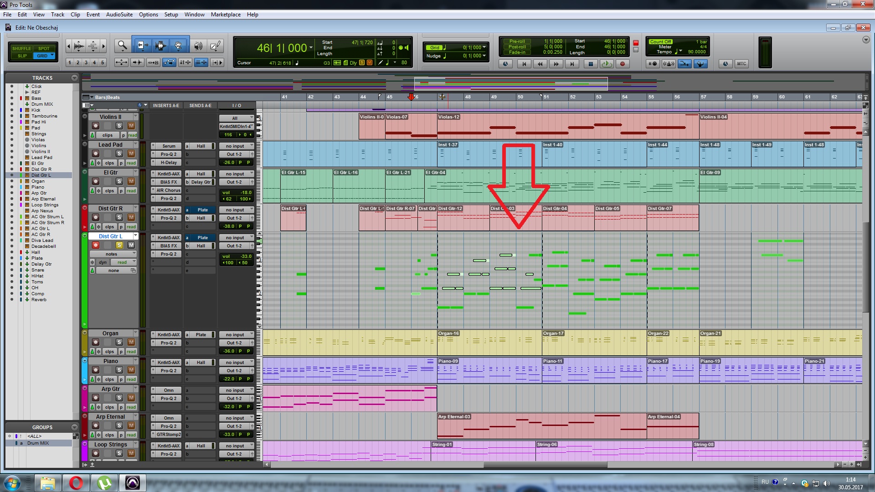Open the Grid mode dropdown arrow
The image size is (875, 492).
[x=52, y=56]
